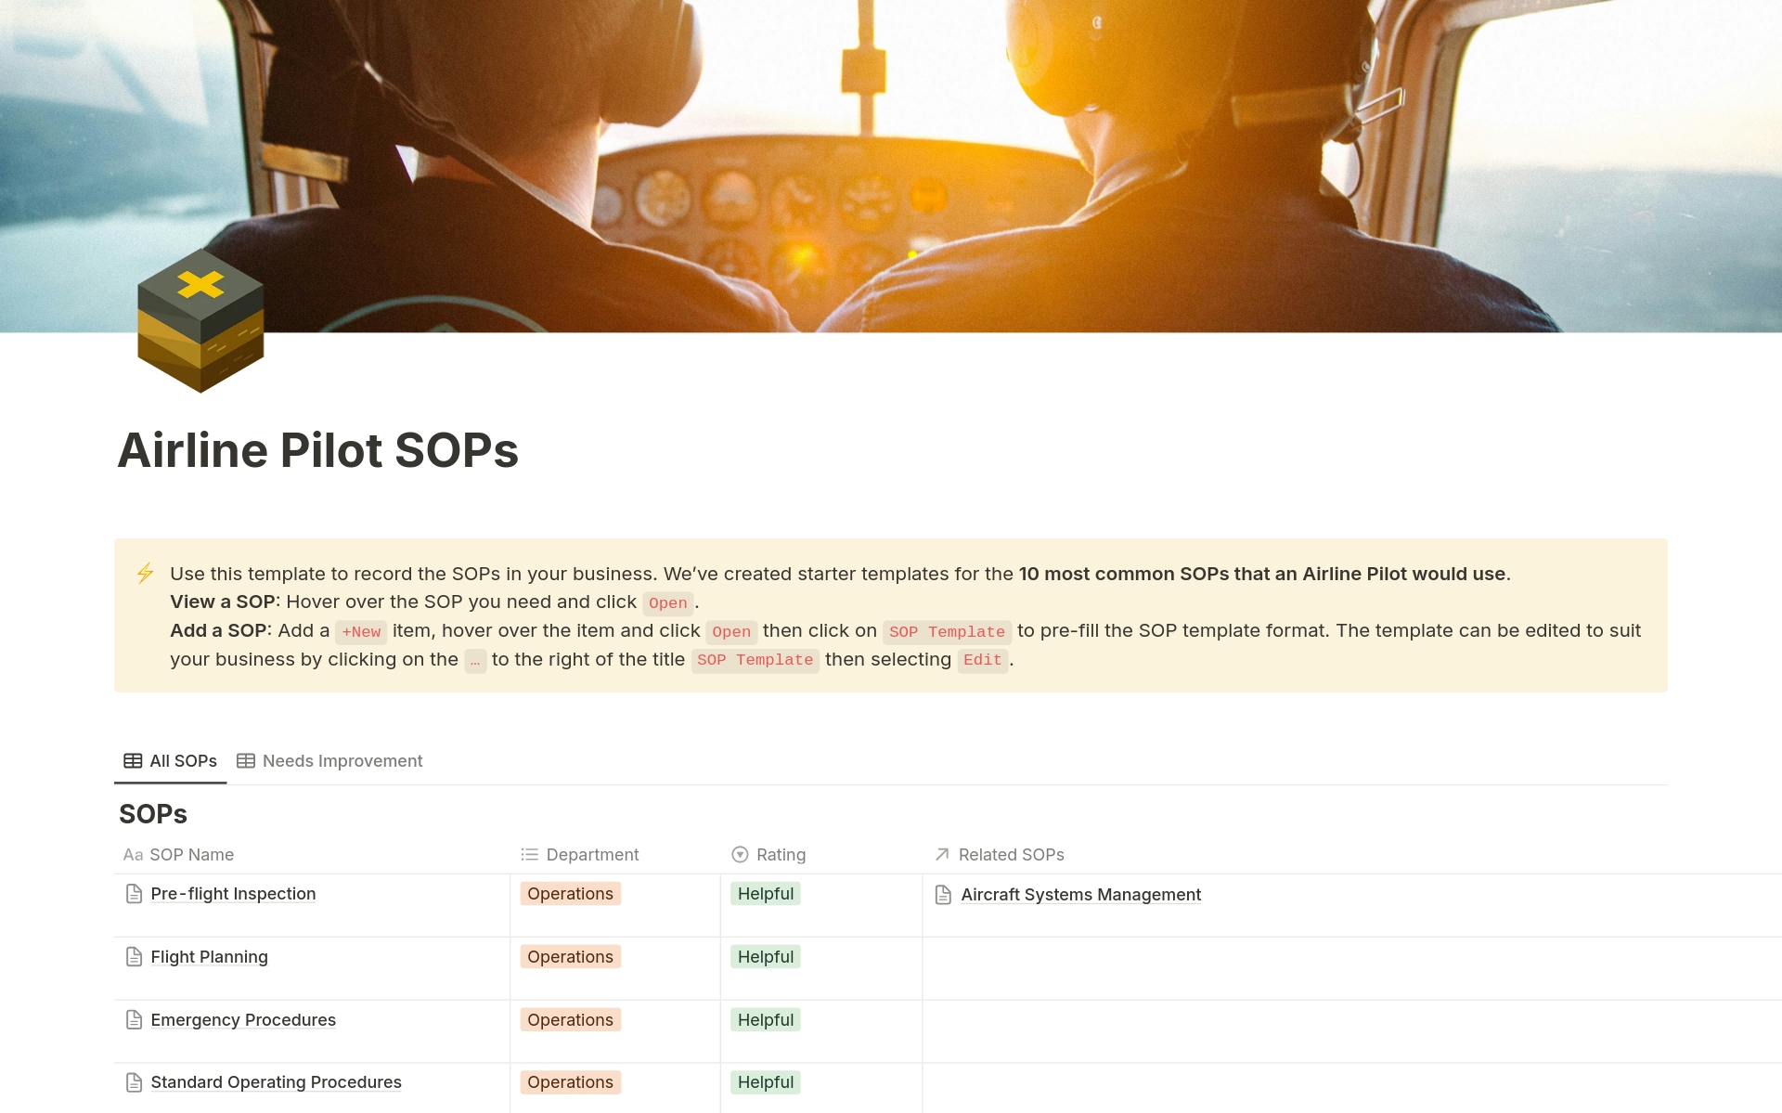Open the Aircraft Systems Management related SOP
This screenshot has height=1113, width=1782.
[x=1080, y=894]
